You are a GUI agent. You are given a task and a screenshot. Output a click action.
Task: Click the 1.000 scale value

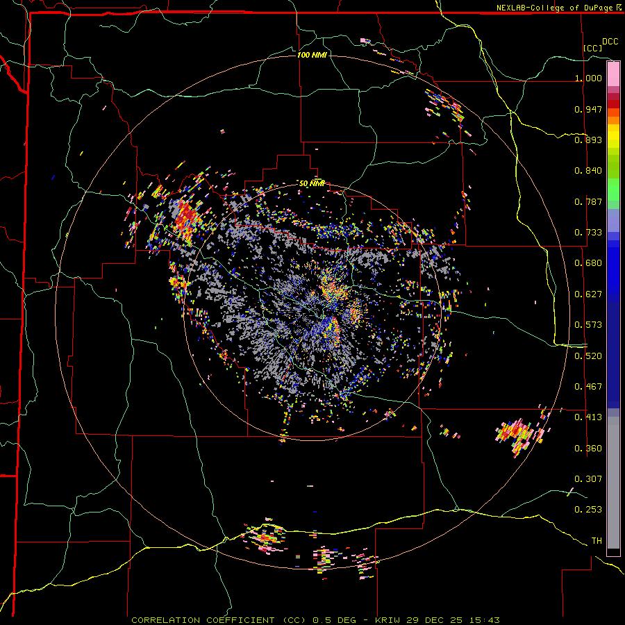point(588,78)
